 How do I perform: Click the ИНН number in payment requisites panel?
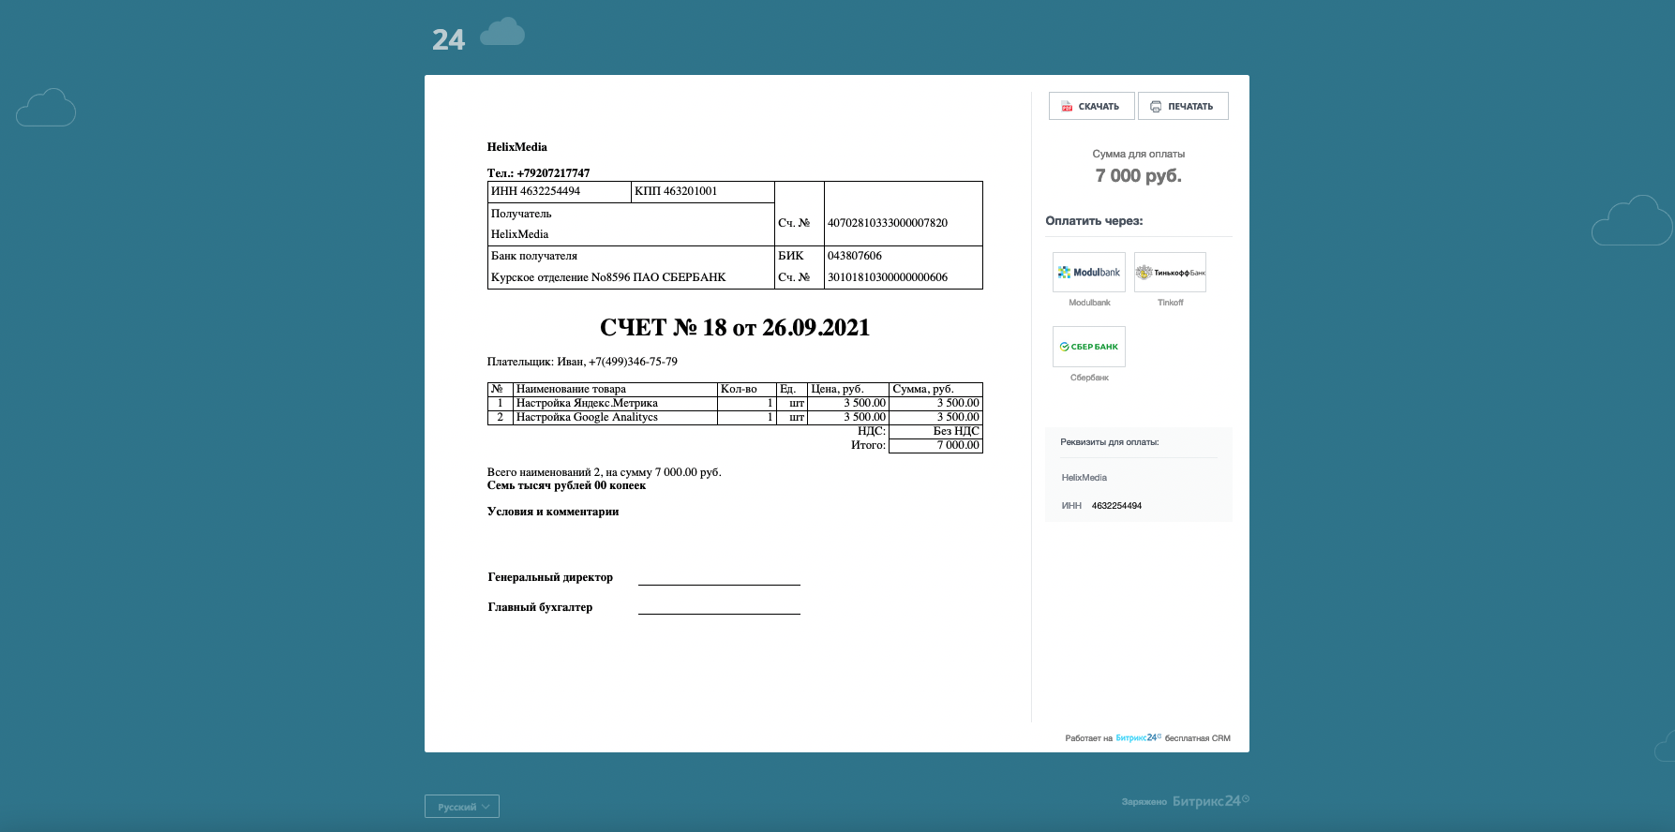click(1116, 506)
